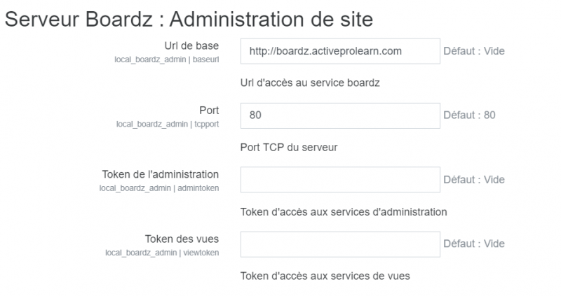
Task: Click the "Serveur Boardz : Administration de site" heading
Action: [x=189, y=18]
